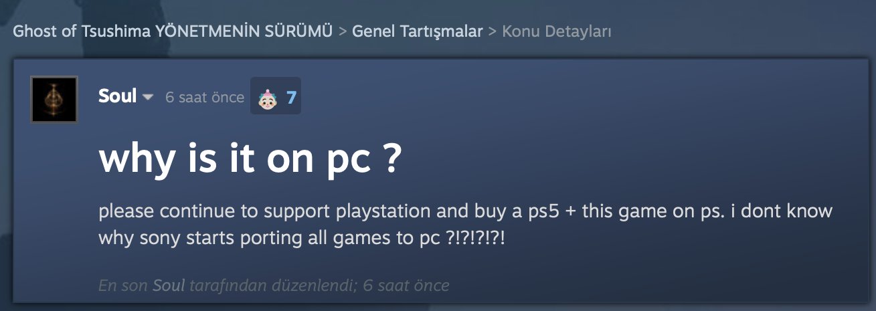
Task: Click the clown emoji award icon
Action: click(x=267, y=98)
